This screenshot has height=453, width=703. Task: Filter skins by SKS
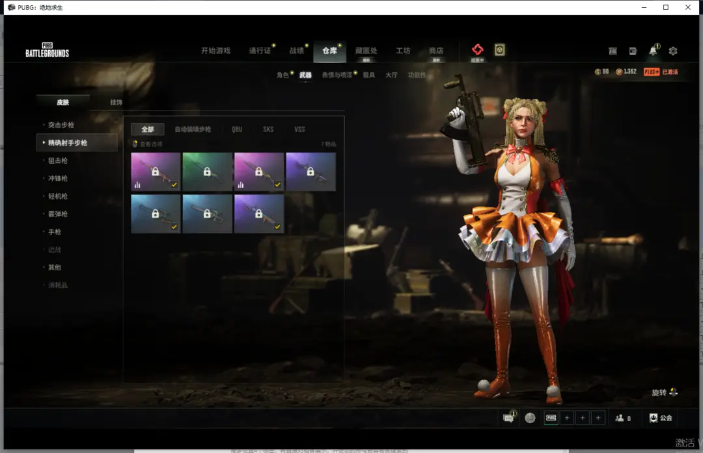coord(268,129)
